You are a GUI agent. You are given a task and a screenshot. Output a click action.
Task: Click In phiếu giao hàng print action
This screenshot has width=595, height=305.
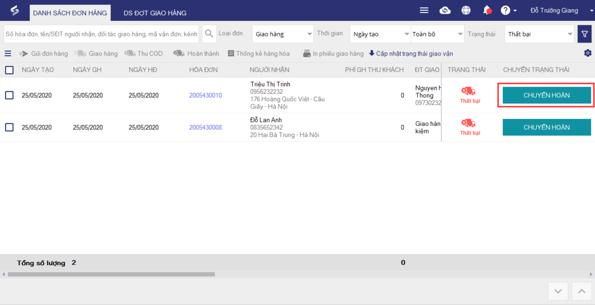coord(333,54)
